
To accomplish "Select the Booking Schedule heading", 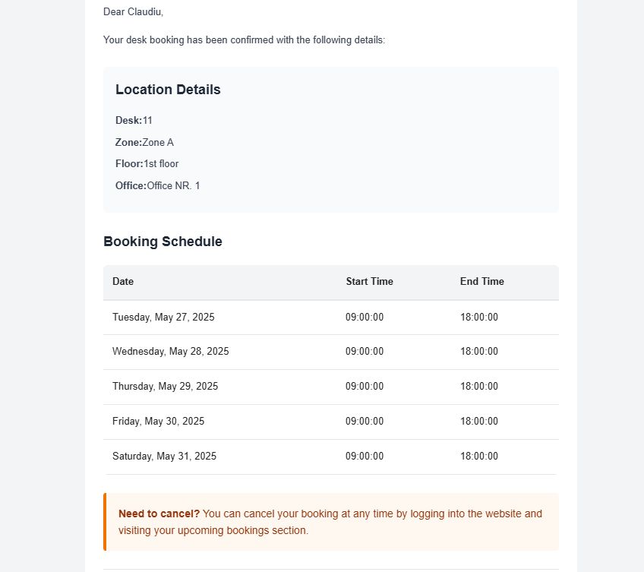I will click(x=163, y=242).
